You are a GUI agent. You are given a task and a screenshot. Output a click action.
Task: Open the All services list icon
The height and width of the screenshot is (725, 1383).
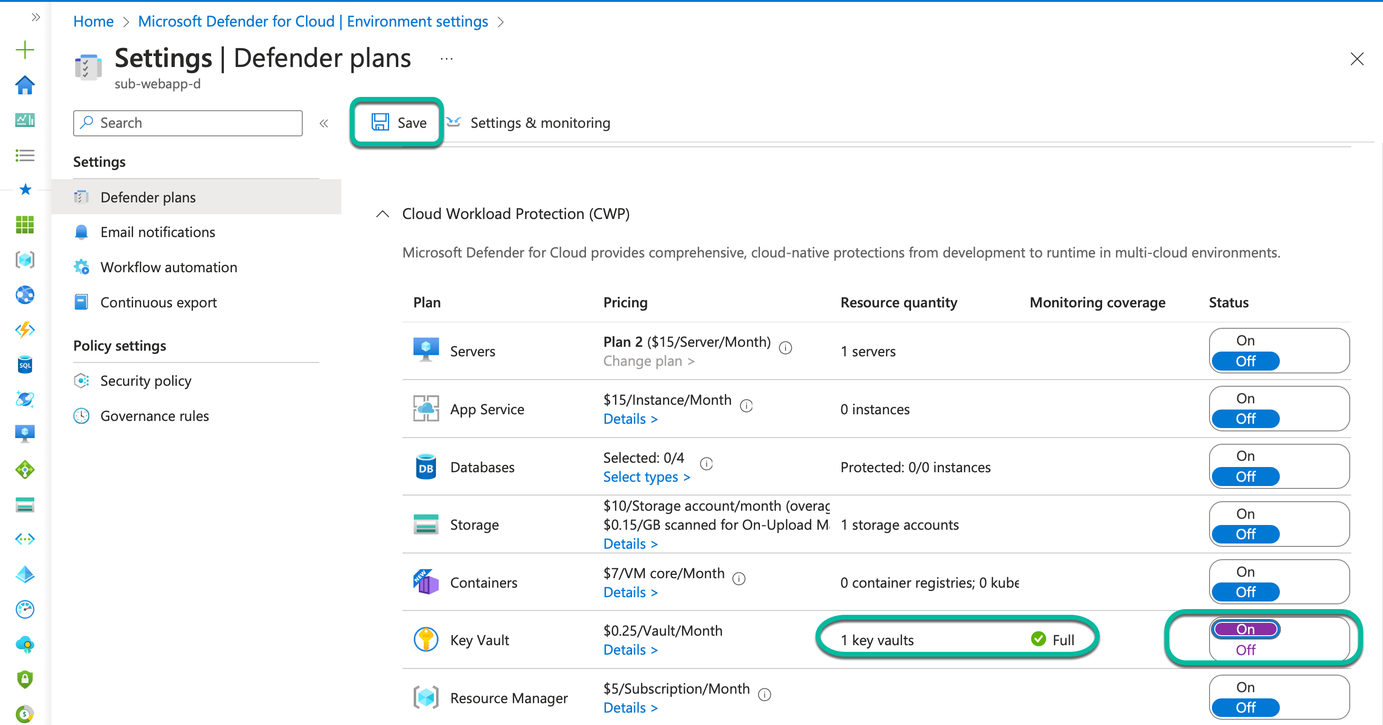click(x=25, y=155)
